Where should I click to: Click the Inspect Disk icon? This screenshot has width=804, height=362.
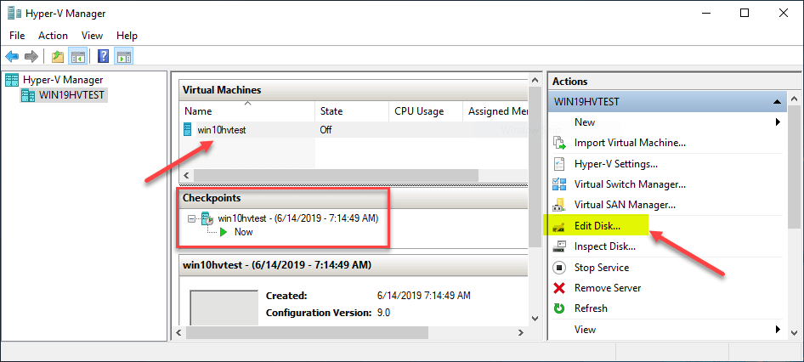coord(559,246)
